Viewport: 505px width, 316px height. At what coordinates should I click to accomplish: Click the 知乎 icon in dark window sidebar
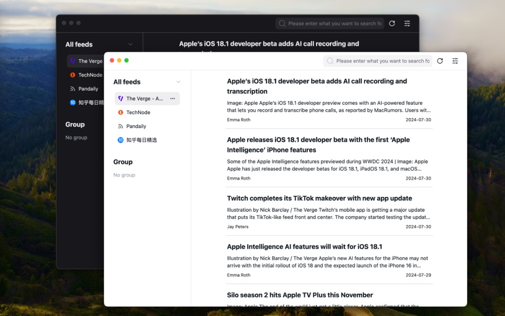click(73, 103)
